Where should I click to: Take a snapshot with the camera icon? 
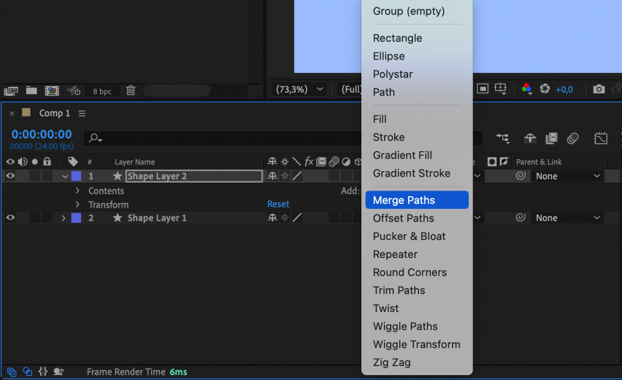[x=598, y=89]
